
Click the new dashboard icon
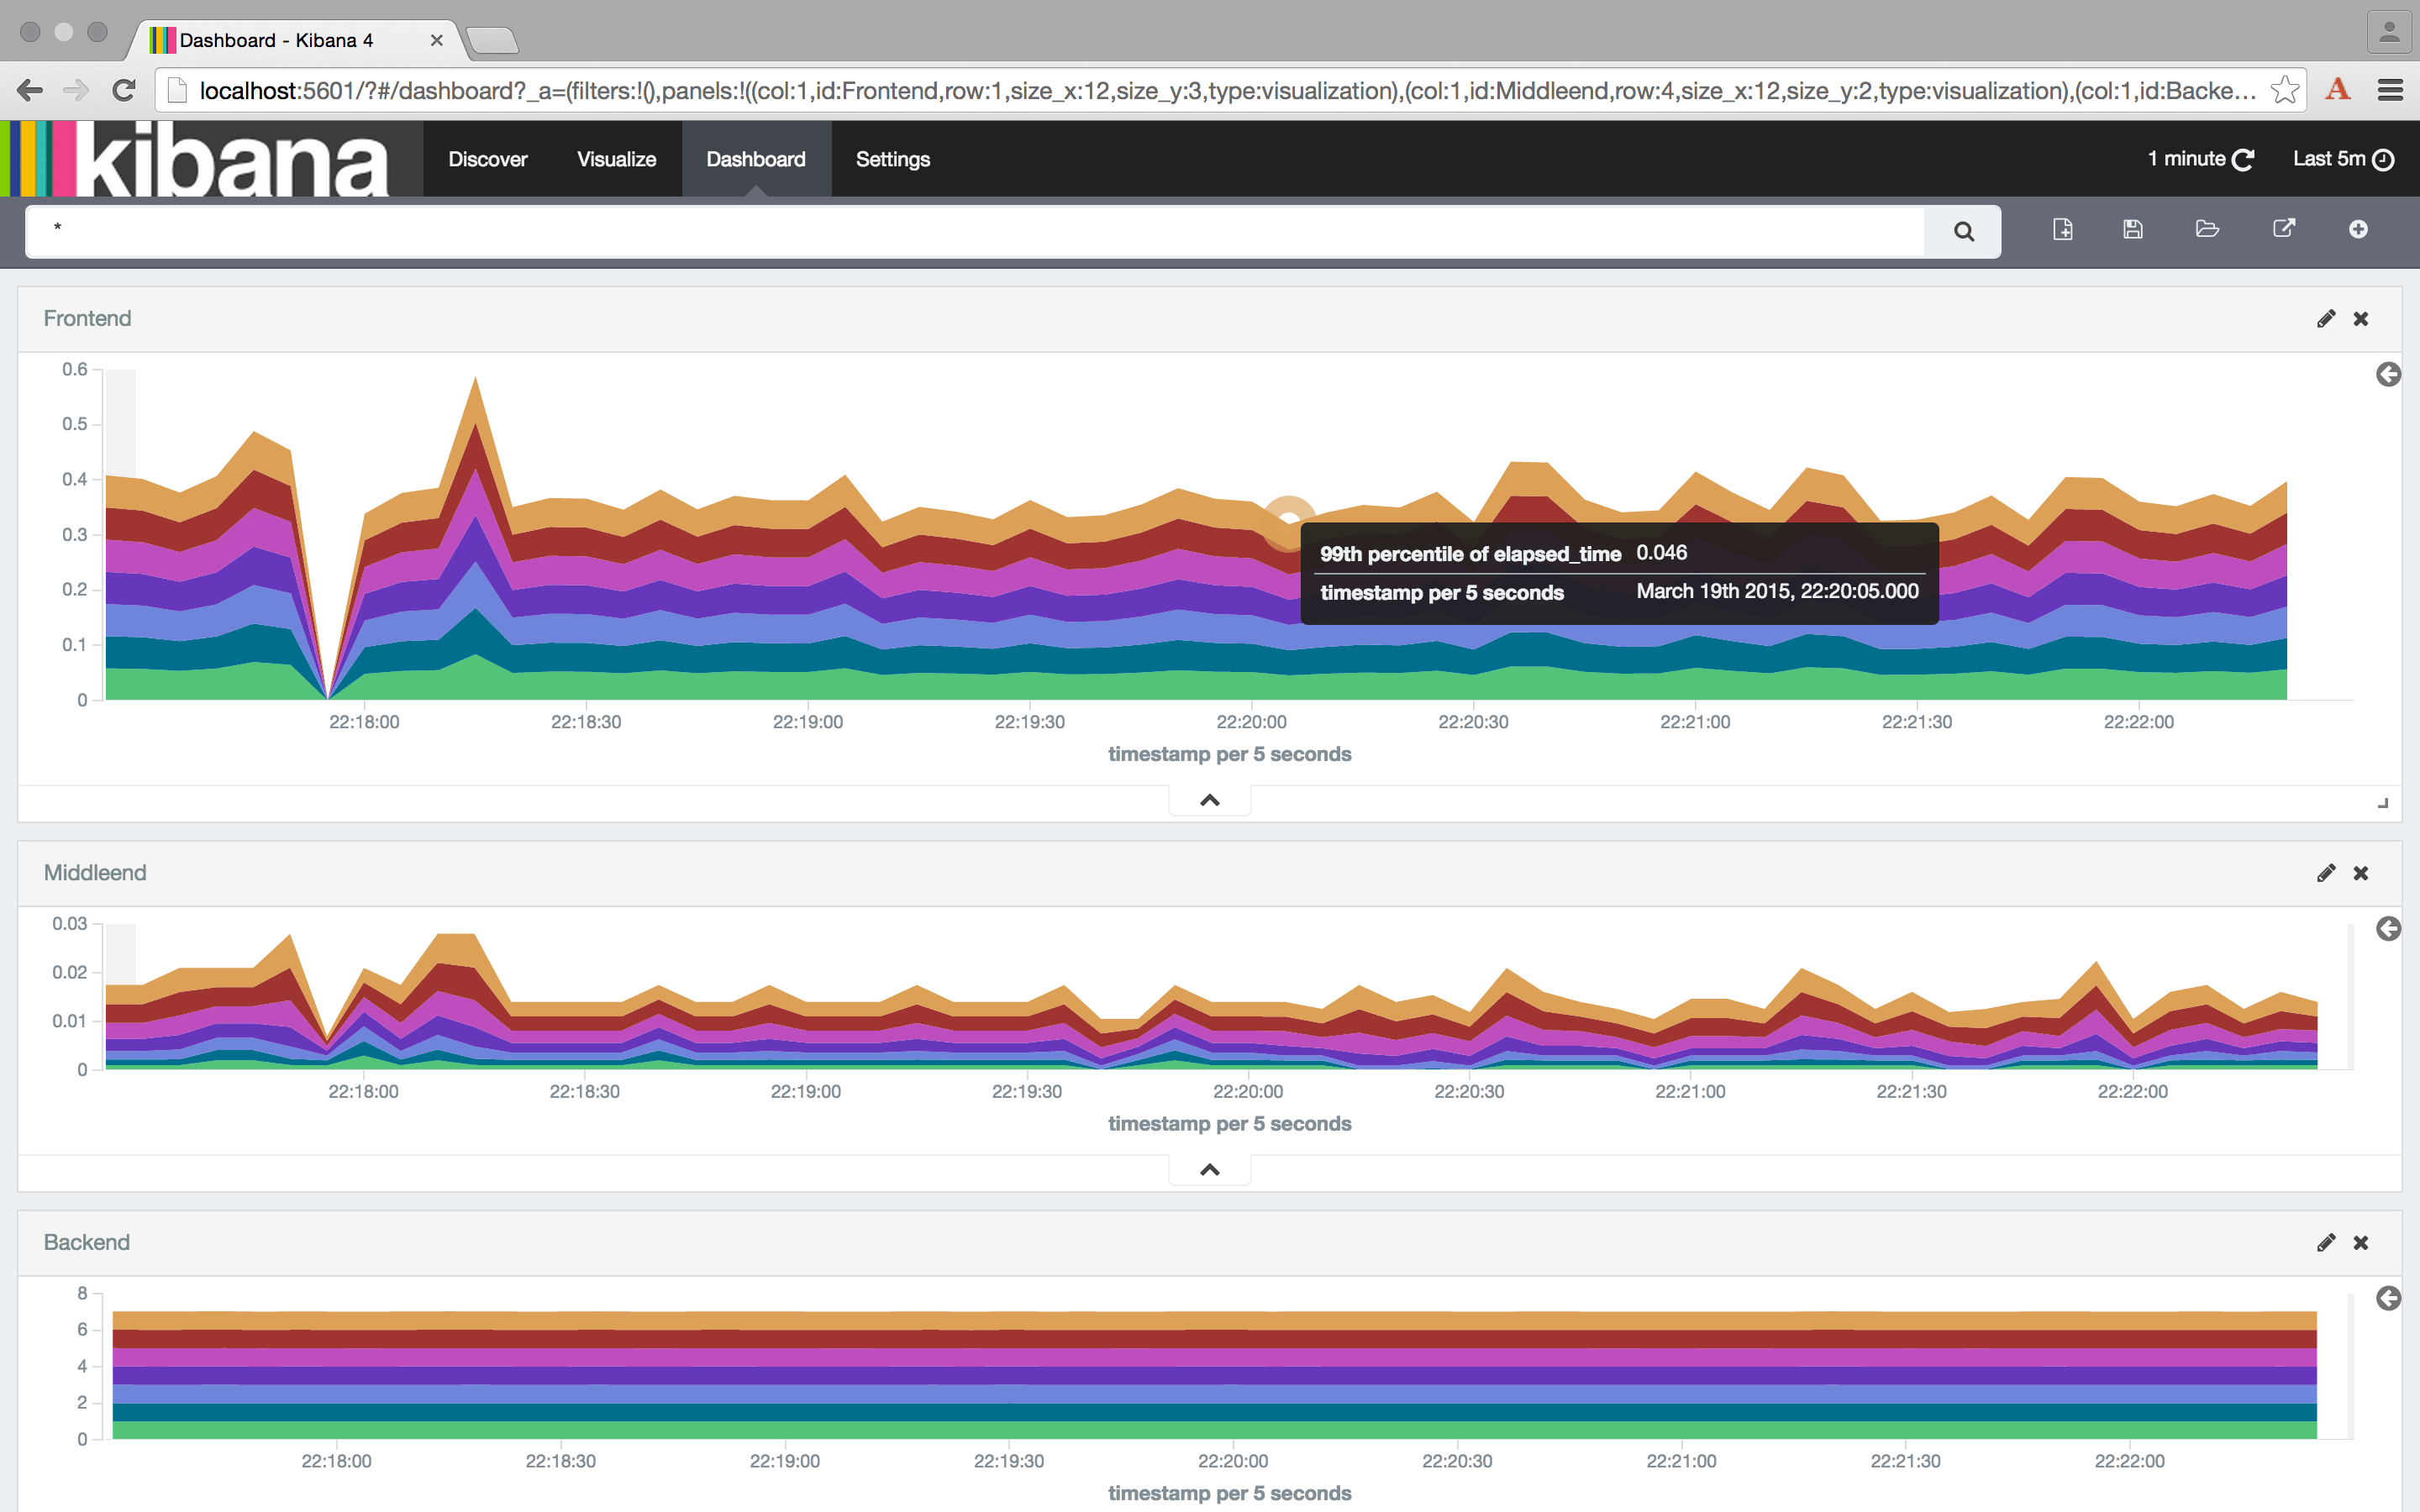2062,229
